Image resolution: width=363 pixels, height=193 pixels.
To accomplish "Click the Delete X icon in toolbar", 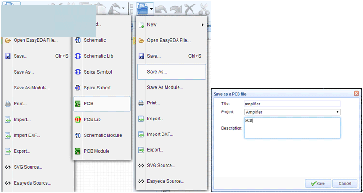I will pos(190,9).
